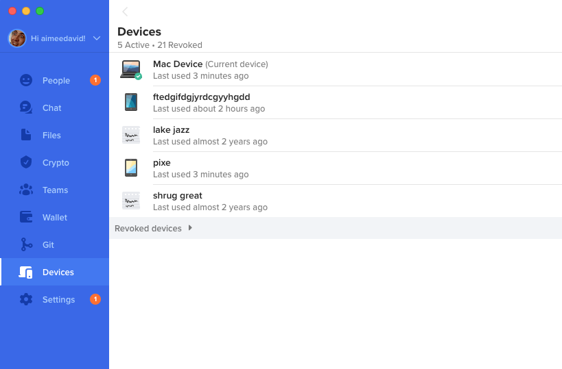562x369 pixels.
Task: Click the Teams group icon
Action: click(26, 190)
